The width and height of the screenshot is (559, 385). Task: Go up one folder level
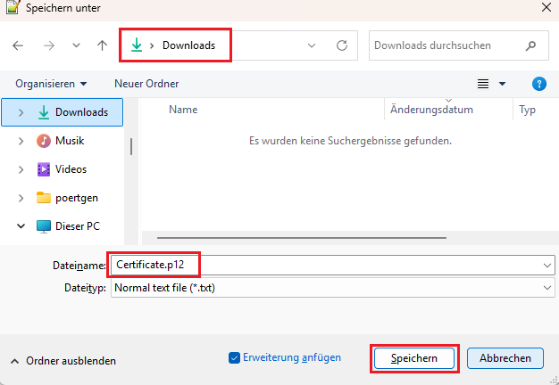click(102, 45)
